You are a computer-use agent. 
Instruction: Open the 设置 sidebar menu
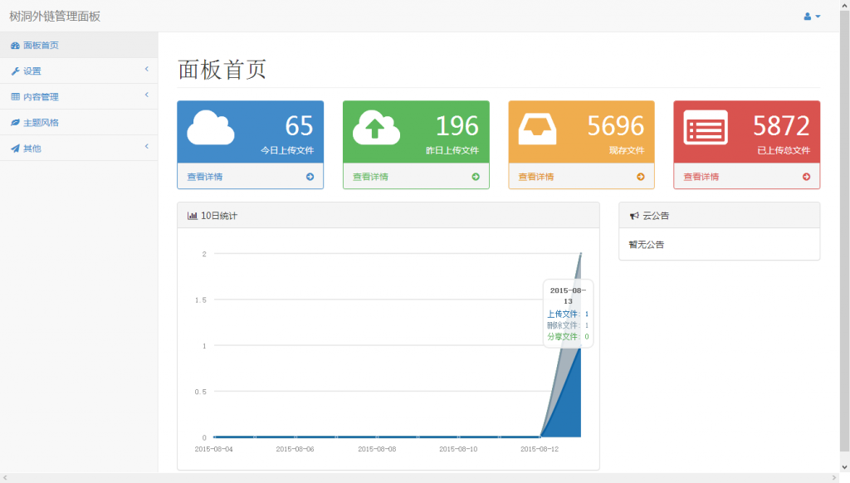[x=79, y=71]
